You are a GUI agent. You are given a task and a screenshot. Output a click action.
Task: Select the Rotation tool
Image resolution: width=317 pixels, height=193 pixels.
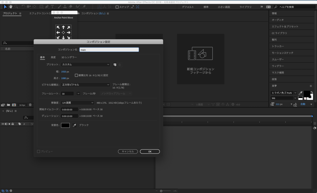click(23, 7)
